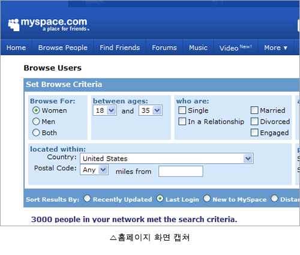Open the maximum age 35 dropdown
This screenshot has height=255, width=300.
(x=151, y=110)
